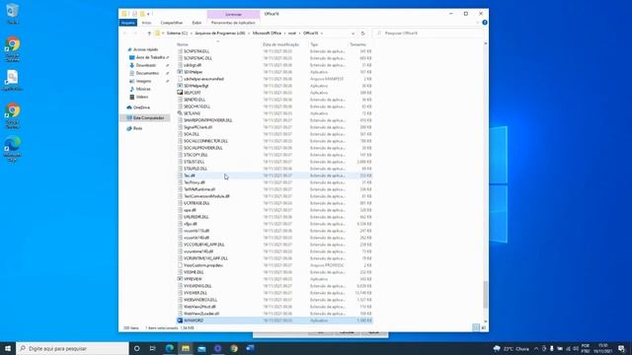Go to Acesso rápido in navigation pane
Screen dimensions: 632x355
(x=145, y=49)
